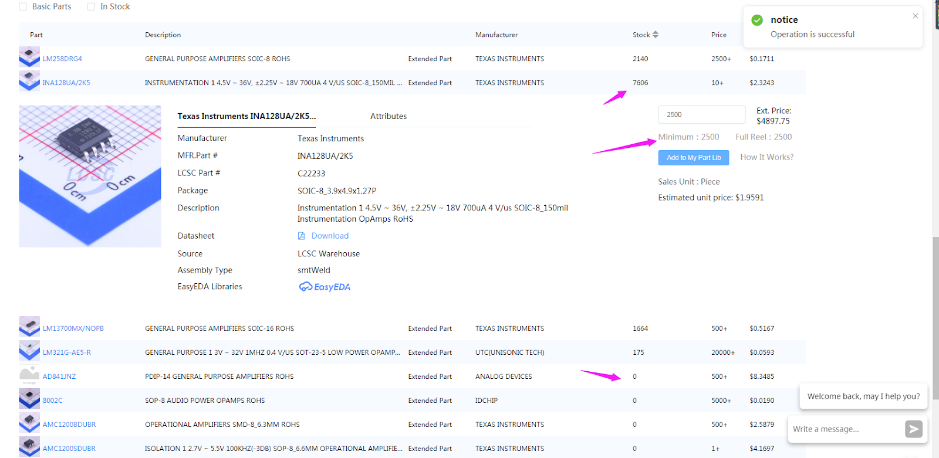The height and width of the screenshot is (458, 939).
Task: Click the stock value 7606
Action: [640, 83]
